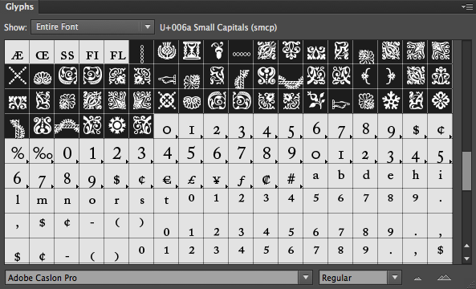Viewport: 476px width, 289px height.
Task: Select the plain dotted X ornament
Action: tap(17, 76)
